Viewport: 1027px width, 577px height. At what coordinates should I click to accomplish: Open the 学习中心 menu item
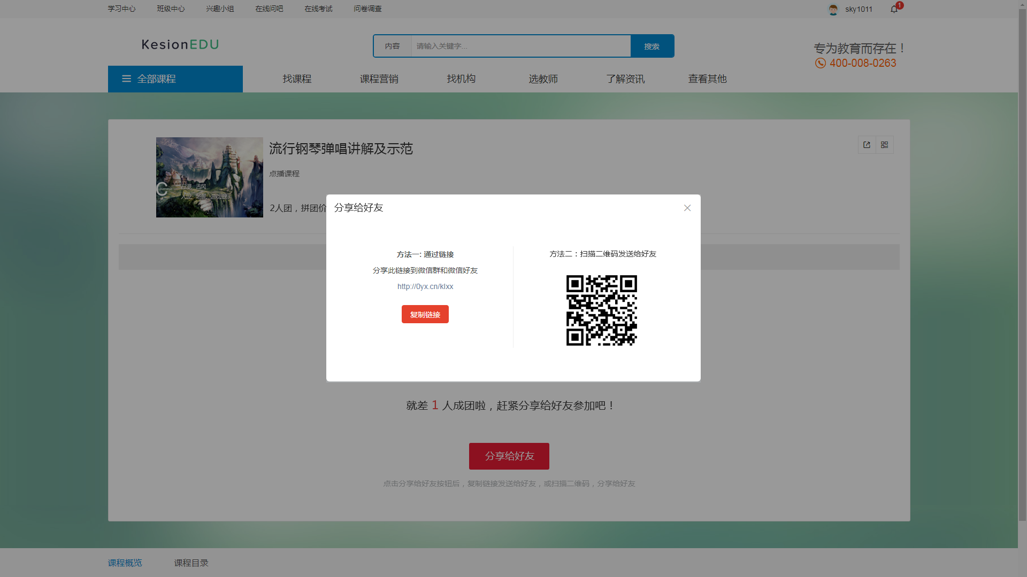click(121, 9)
